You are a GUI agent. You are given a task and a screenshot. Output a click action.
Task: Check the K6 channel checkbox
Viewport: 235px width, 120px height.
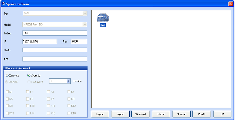[28, 99]
